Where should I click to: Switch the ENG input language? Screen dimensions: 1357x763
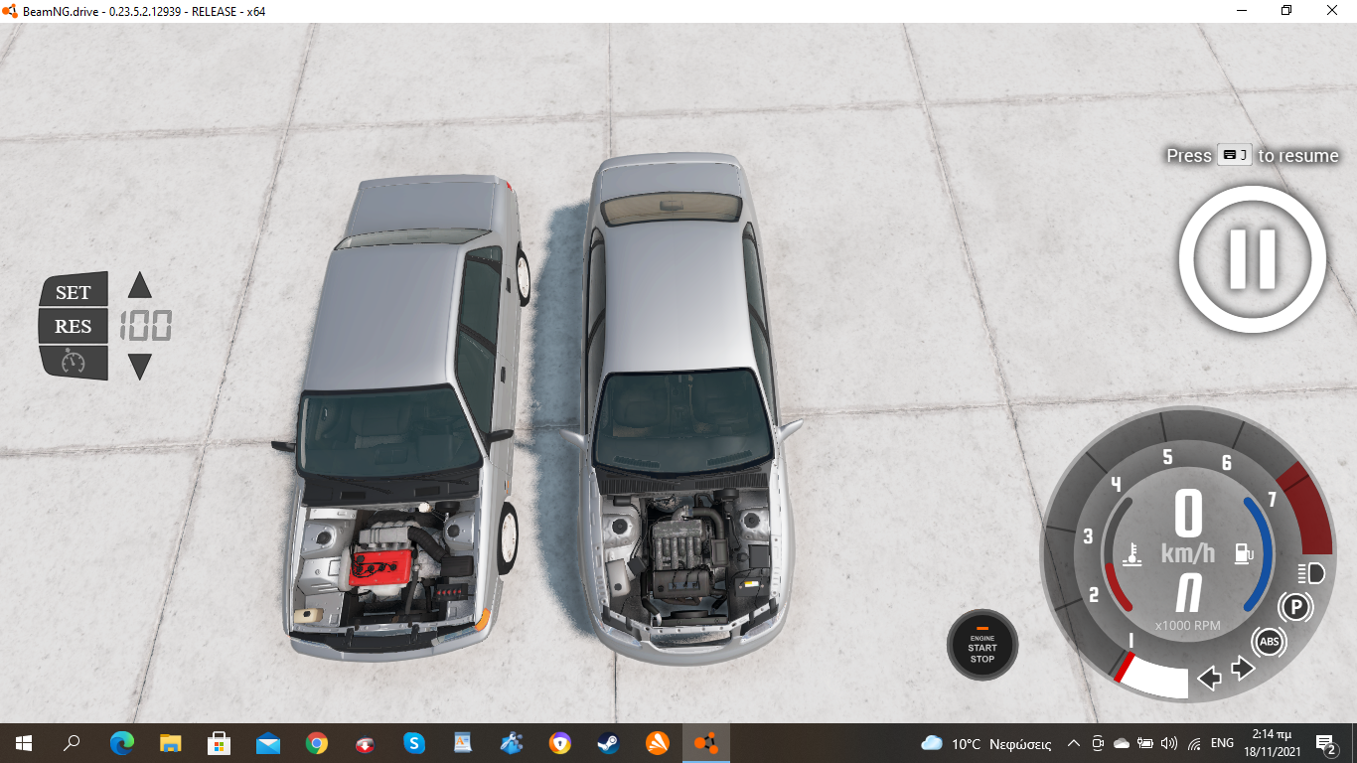(1223, 743)
